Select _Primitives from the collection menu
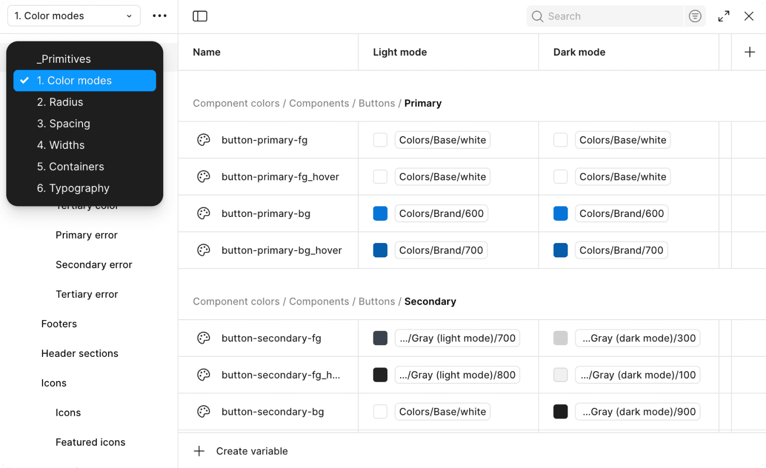The height and width of the screenshot is (468, 766). 64,59
